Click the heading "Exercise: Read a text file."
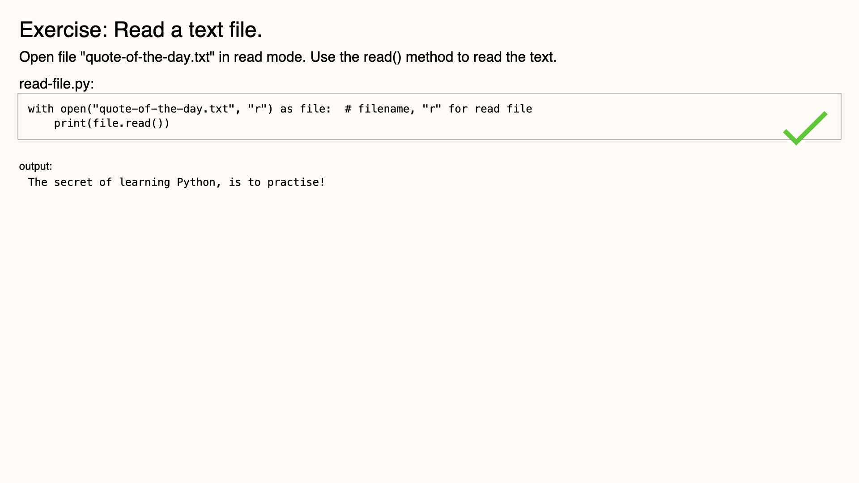The width and height of the screenshot is (859, 483). [140, 30]
